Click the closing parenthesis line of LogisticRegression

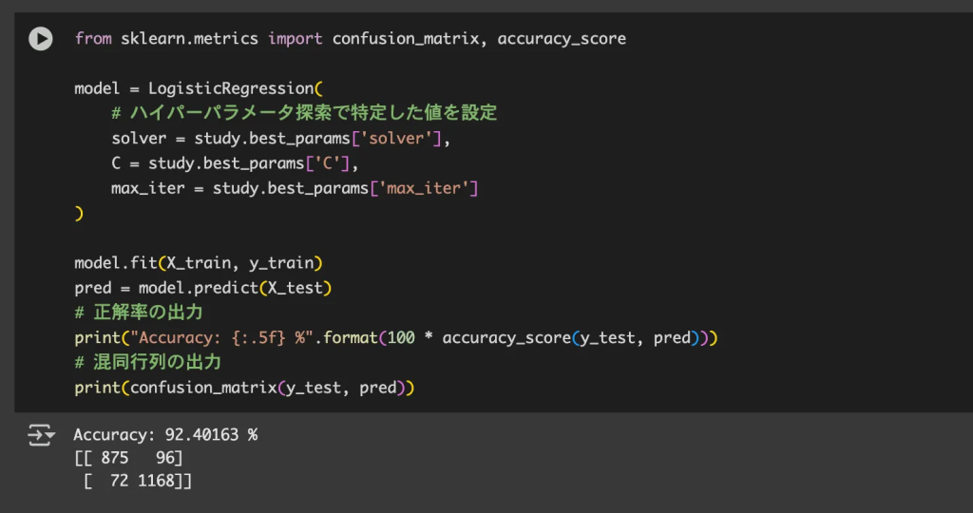pyautogui.click(x=79, y=214)
